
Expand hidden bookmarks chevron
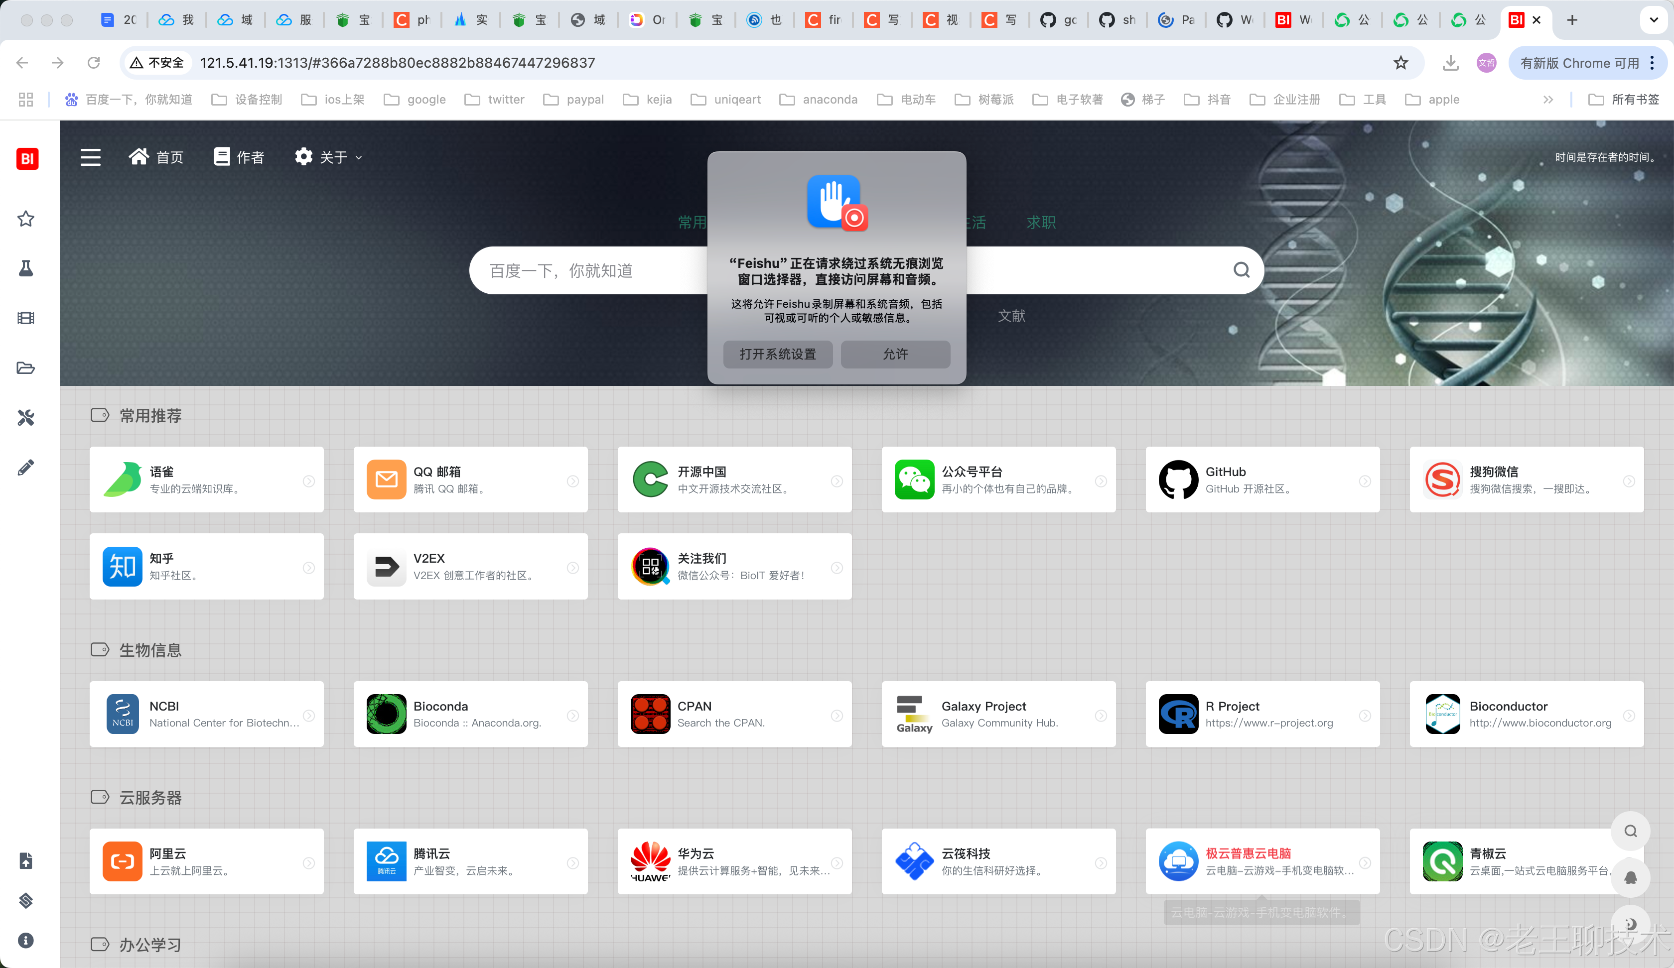[1548, 100]
